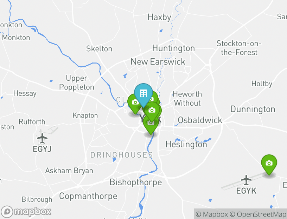287x219 pixels.
Task: Click the front green camera pin over York
Action: (152, 112)
